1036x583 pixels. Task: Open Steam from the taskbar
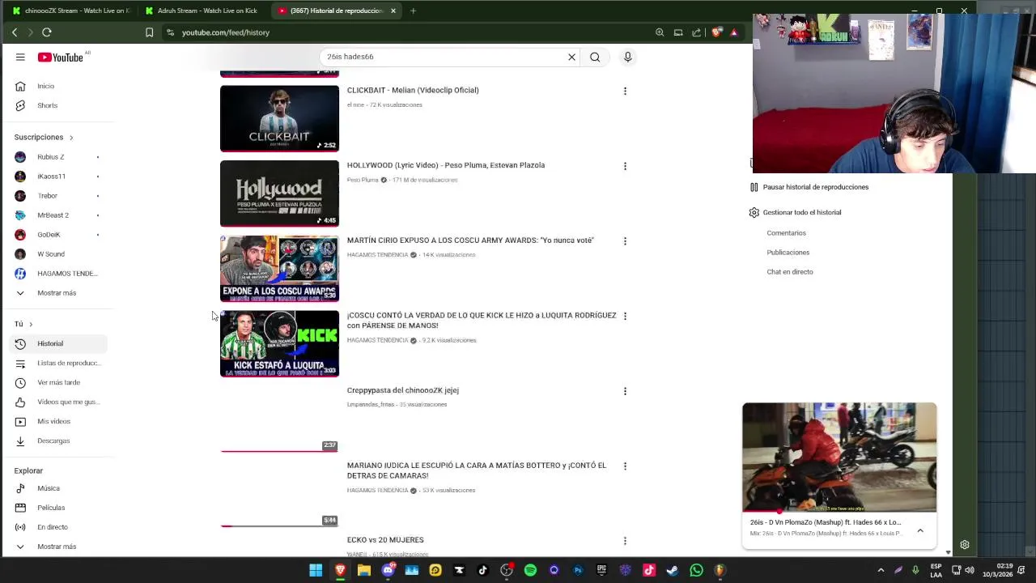(x=672, y=570)
